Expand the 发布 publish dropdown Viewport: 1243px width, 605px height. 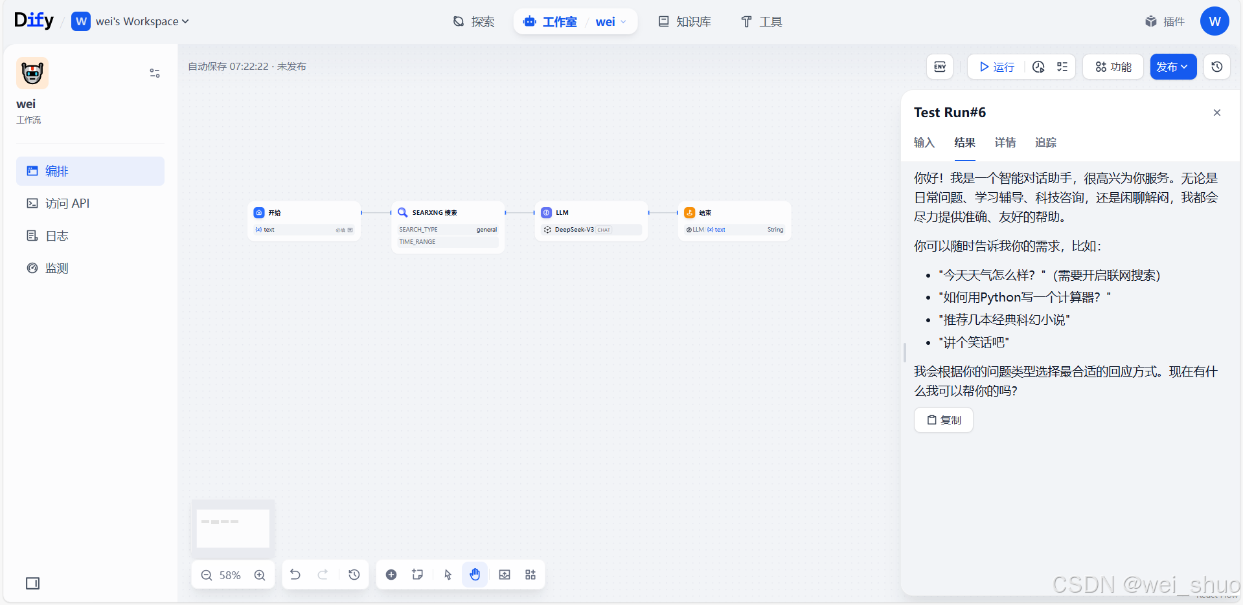(1173, 67)
